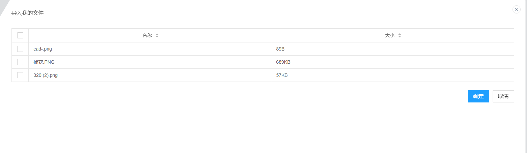Check the box for cad-.png
Screen dimensions: 527x153
(20, 49)
